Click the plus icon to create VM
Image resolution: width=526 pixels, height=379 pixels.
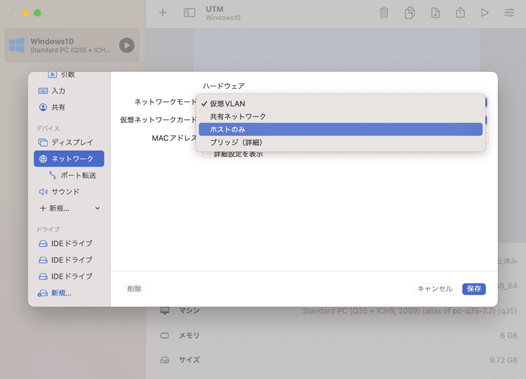pos(162,13)
